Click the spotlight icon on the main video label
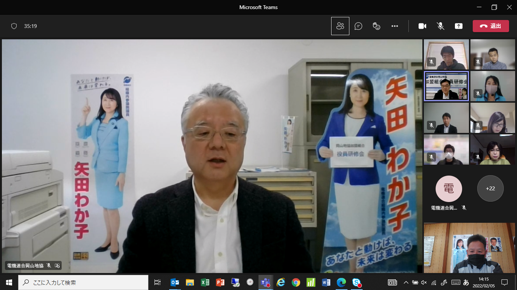The image size is (517, 290). tap(57, 265)
